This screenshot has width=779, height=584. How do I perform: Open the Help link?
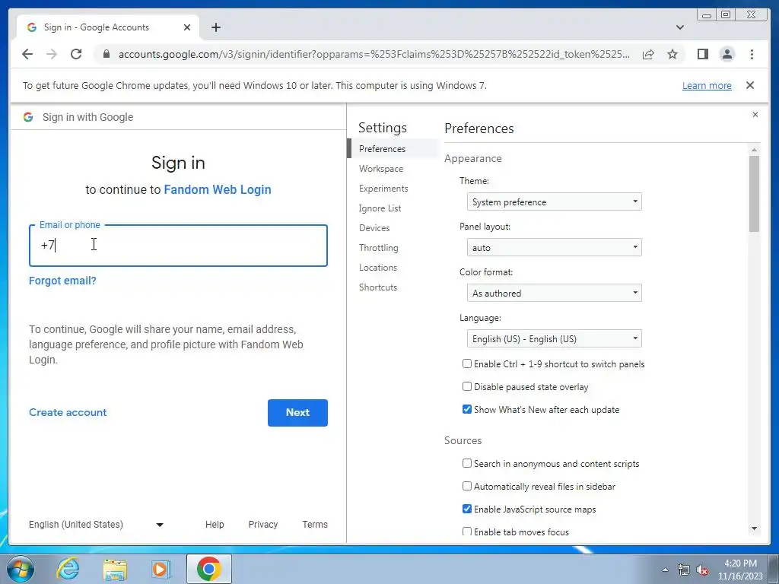tap(215, 525)
